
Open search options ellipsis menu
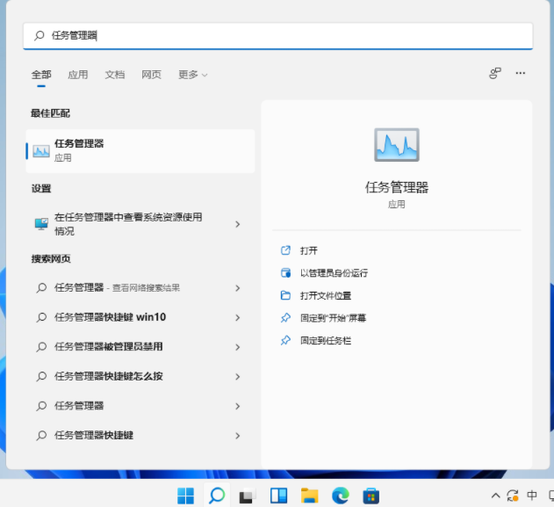point(521,74)
